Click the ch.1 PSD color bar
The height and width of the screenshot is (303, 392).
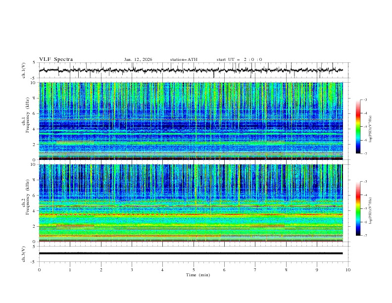tap(358, 126)
